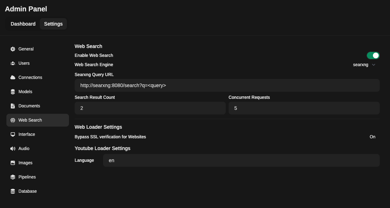The height and width of the screenshot is (208, 390).
Task: Expand the engine selection chevron
Action: coord(373,65)
